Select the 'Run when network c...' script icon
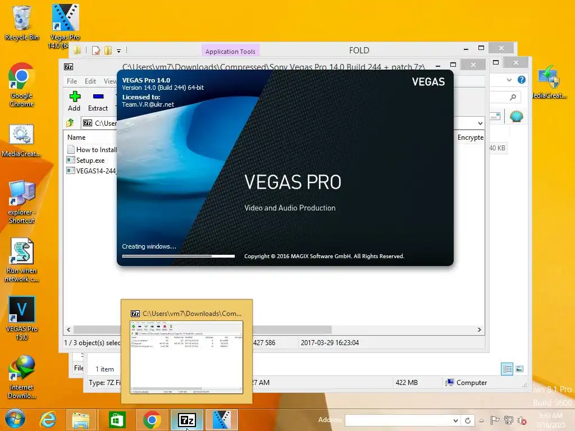 [22, 260]
